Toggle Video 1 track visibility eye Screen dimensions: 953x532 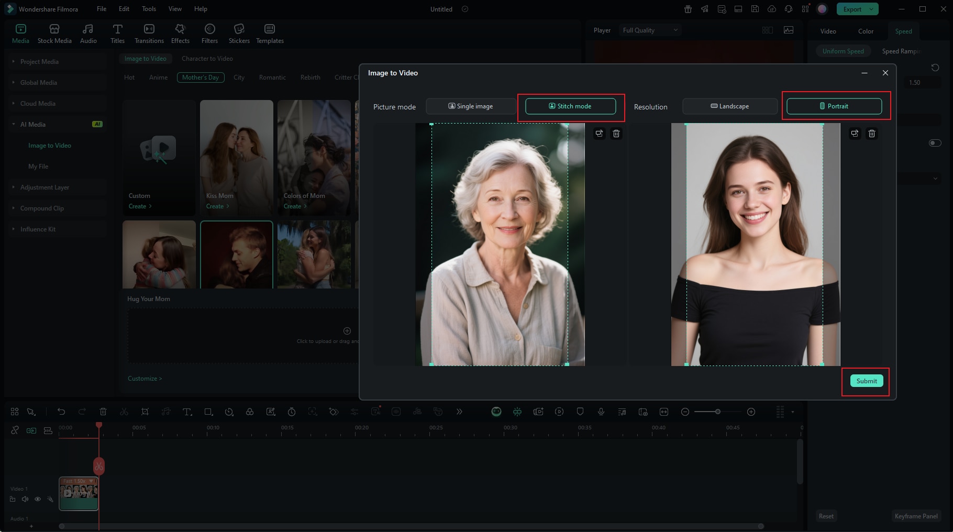pos(38,499)
